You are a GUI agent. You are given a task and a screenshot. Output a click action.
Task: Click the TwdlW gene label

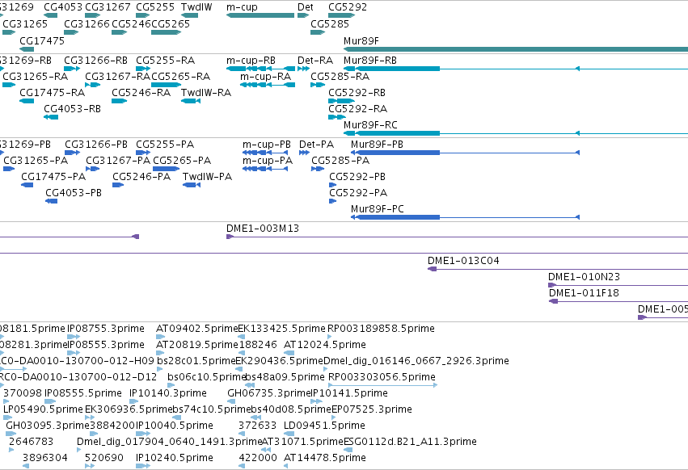click(x=196, y=7)
